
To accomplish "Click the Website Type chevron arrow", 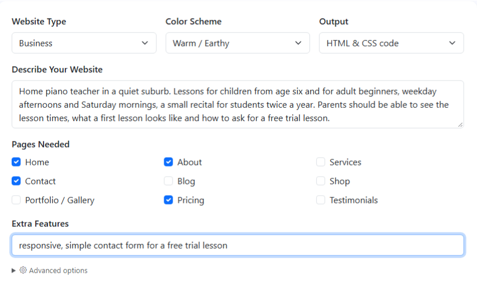I will tap(145, 43).
